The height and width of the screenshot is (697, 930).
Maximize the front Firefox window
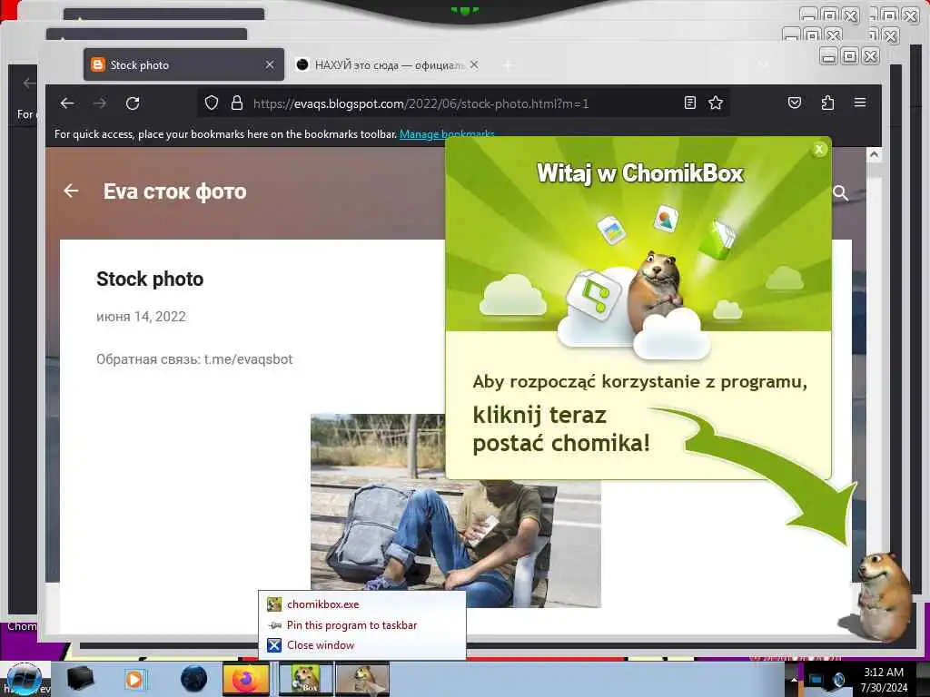click(849, 55)
